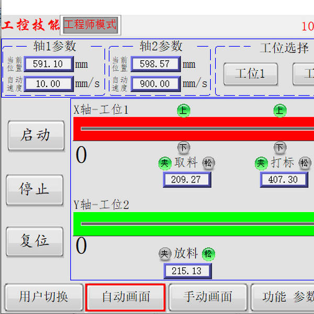Screen dimensions: 314x314
Task: Click the 工位选择 group title
Action: pos(284,48)
